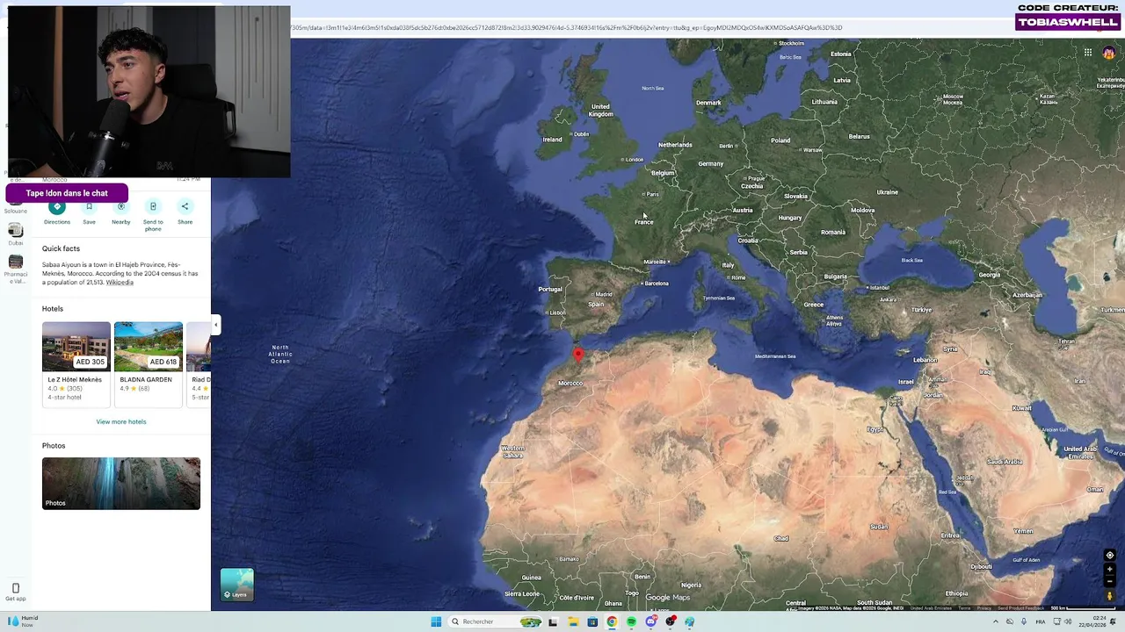Click the red location pin in Morocco

577,355
